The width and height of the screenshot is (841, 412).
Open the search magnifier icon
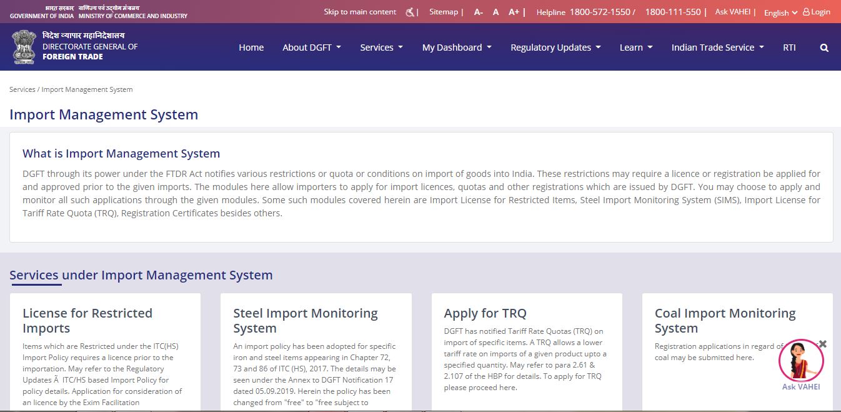(824, 47)
